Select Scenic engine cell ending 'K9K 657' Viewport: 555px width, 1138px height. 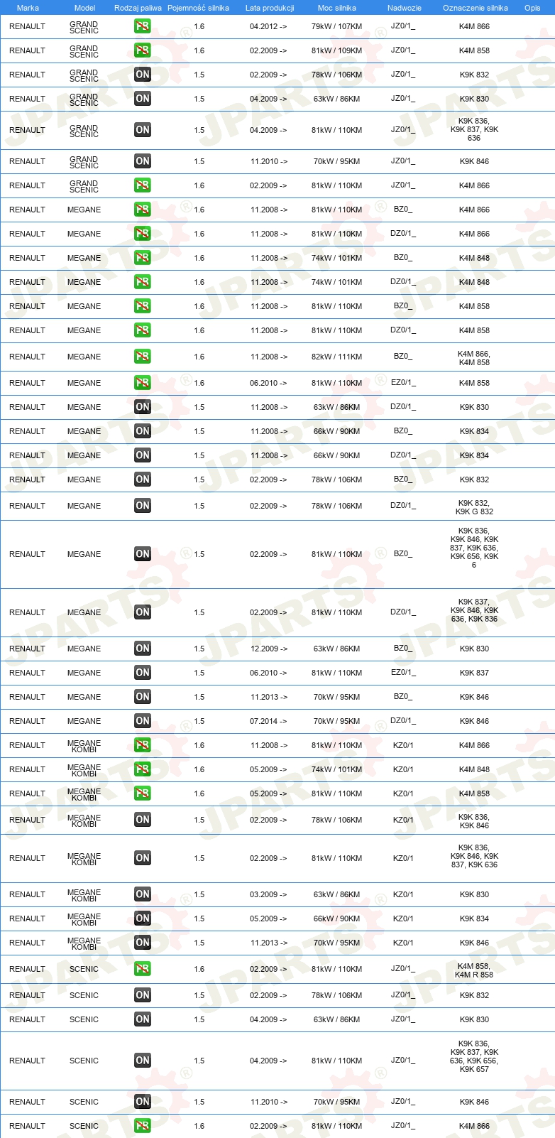pos(474,1056)
